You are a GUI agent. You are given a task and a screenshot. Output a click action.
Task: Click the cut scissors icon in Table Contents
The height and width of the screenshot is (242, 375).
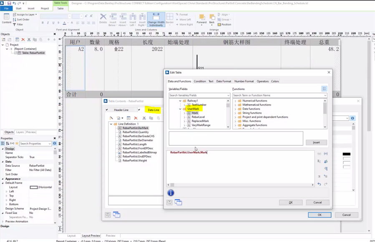tap(144, 118)
